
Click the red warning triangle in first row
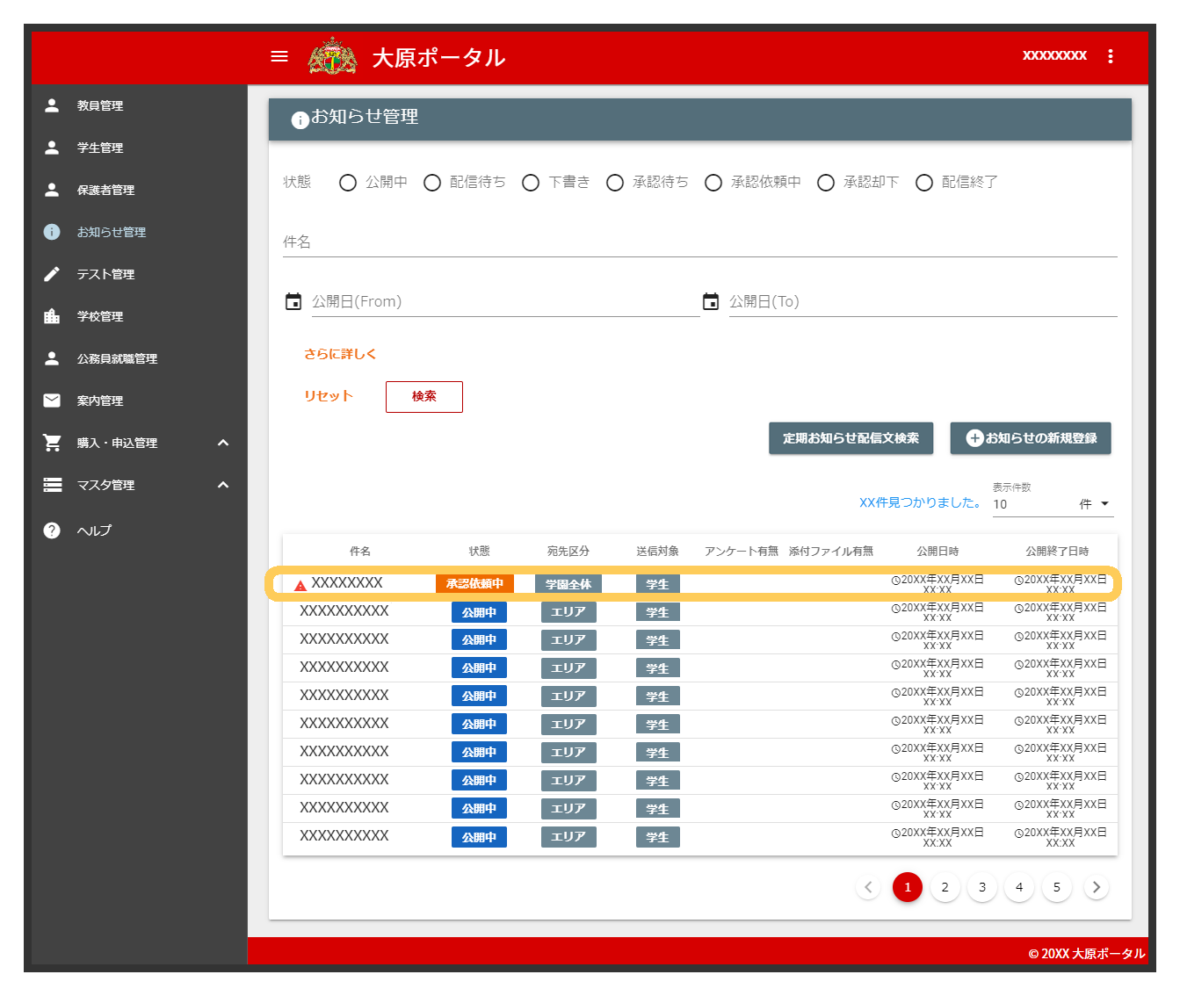click(x=300, y=585)
